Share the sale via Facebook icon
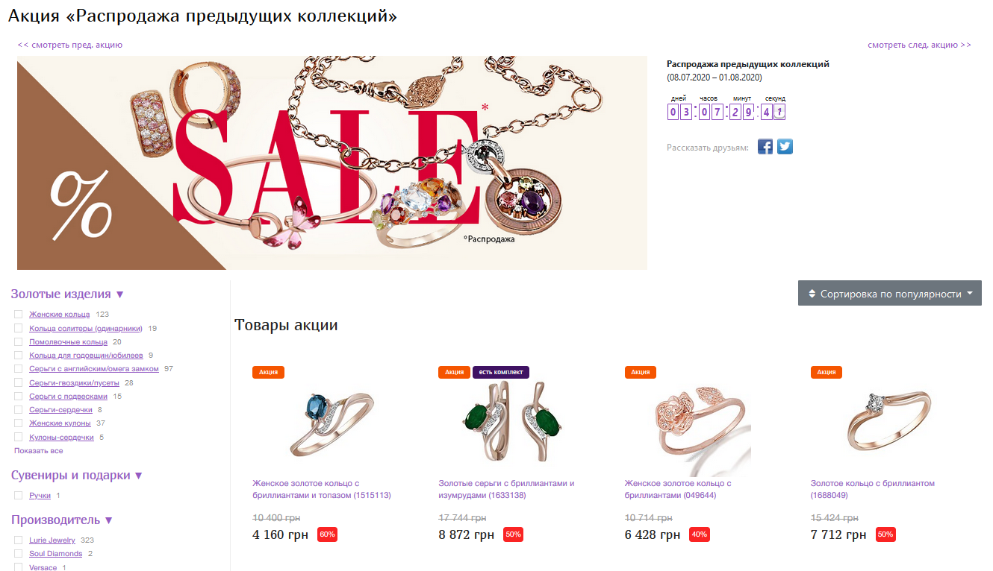993x571 pixels. [765, 147]
